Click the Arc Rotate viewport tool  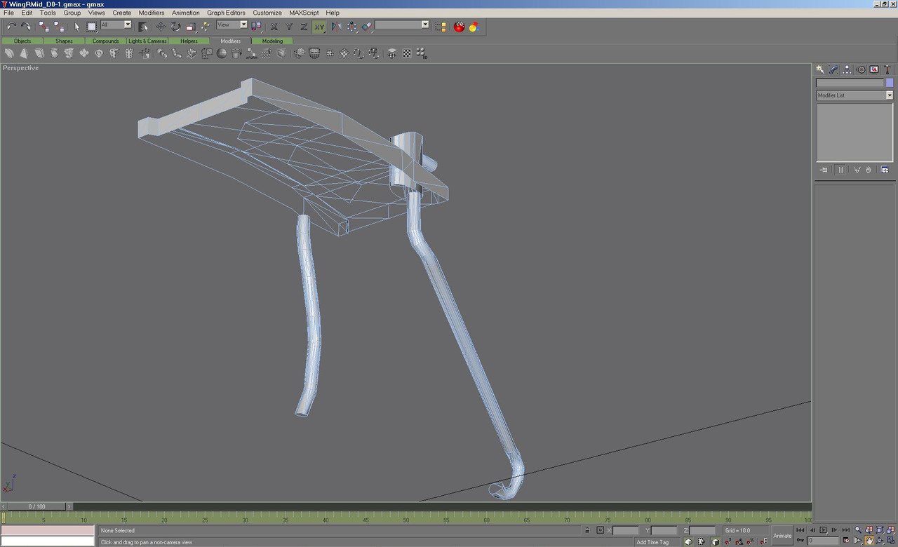(x=880, y=541)
